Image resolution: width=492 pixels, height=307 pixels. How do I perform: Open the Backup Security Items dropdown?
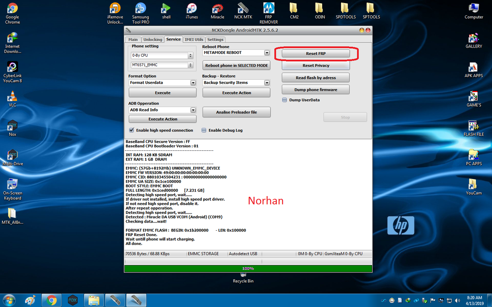point(267,83)
